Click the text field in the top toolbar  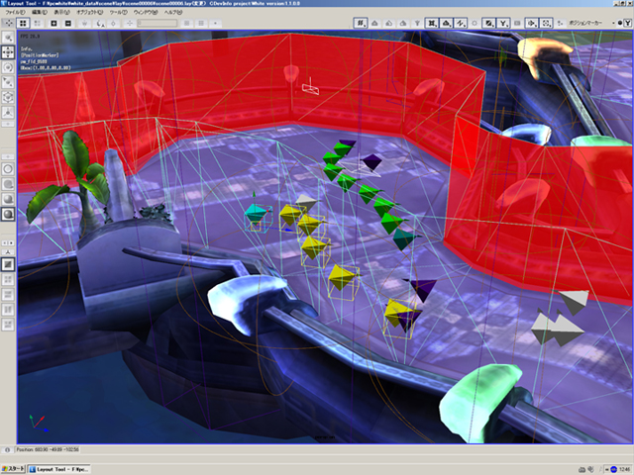coord(155,22)
